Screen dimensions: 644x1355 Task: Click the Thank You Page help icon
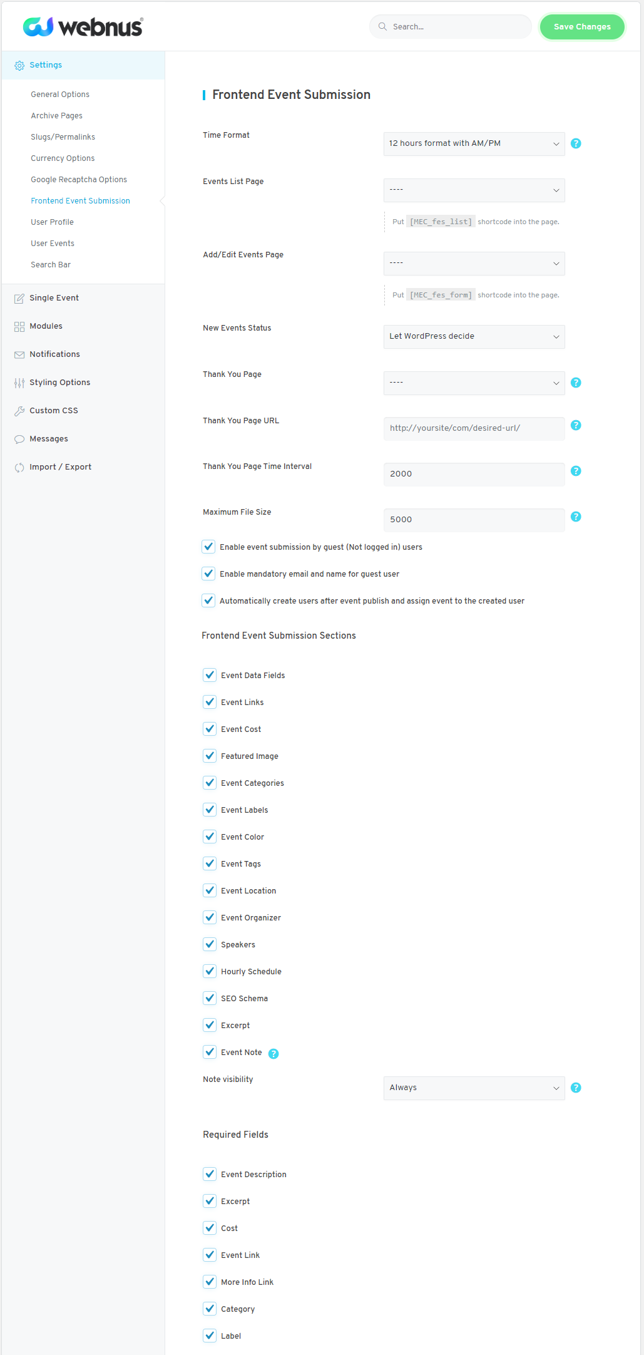[576, 383]
